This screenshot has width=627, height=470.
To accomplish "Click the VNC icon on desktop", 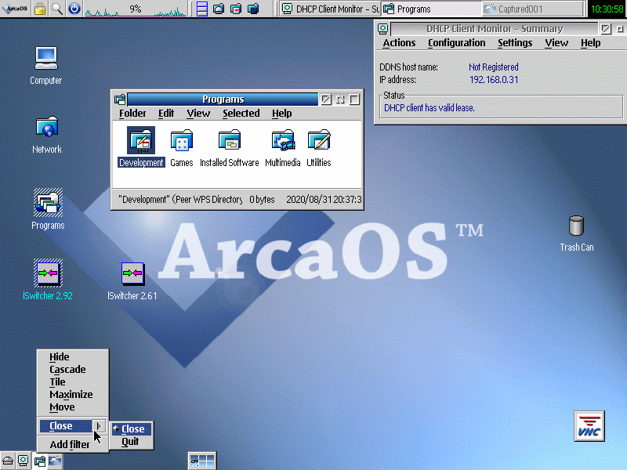I will pyautogui.click(x=589, y=425).
